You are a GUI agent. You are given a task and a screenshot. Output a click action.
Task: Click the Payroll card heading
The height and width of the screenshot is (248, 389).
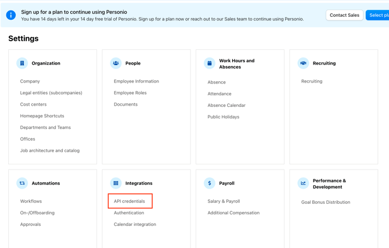click(x=227, y=183)
